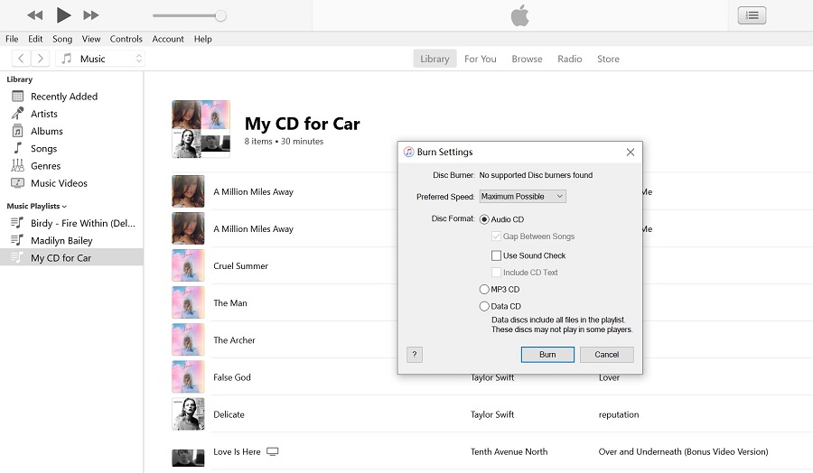Select the Data CD radio option

coord(485,307)
